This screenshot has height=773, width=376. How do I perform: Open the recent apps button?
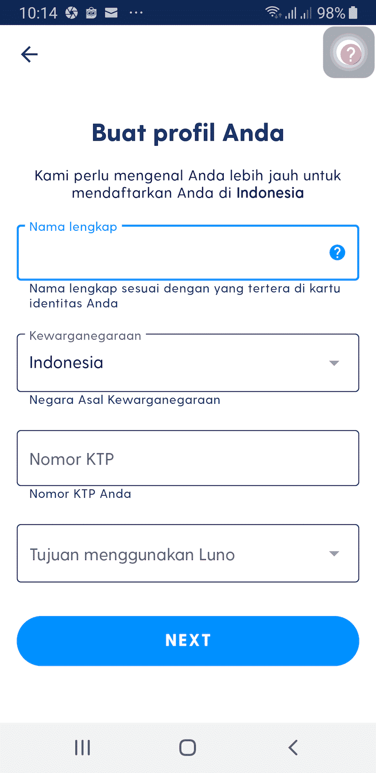[82, 748]
